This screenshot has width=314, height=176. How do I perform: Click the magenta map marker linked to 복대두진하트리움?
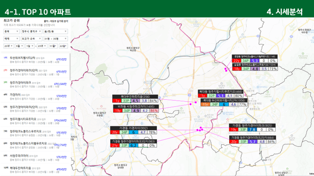[x=196, y=102]
